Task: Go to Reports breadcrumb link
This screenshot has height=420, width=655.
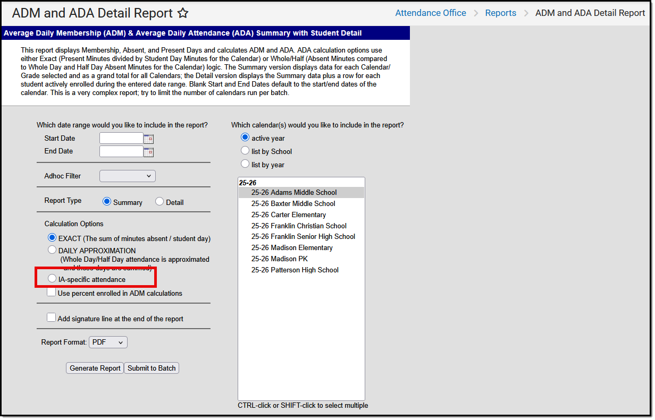Action: point(500,13)
